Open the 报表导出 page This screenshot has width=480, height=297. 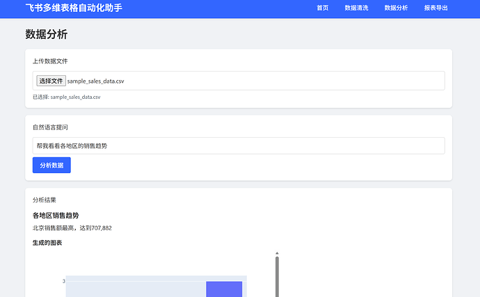point(435,8)
